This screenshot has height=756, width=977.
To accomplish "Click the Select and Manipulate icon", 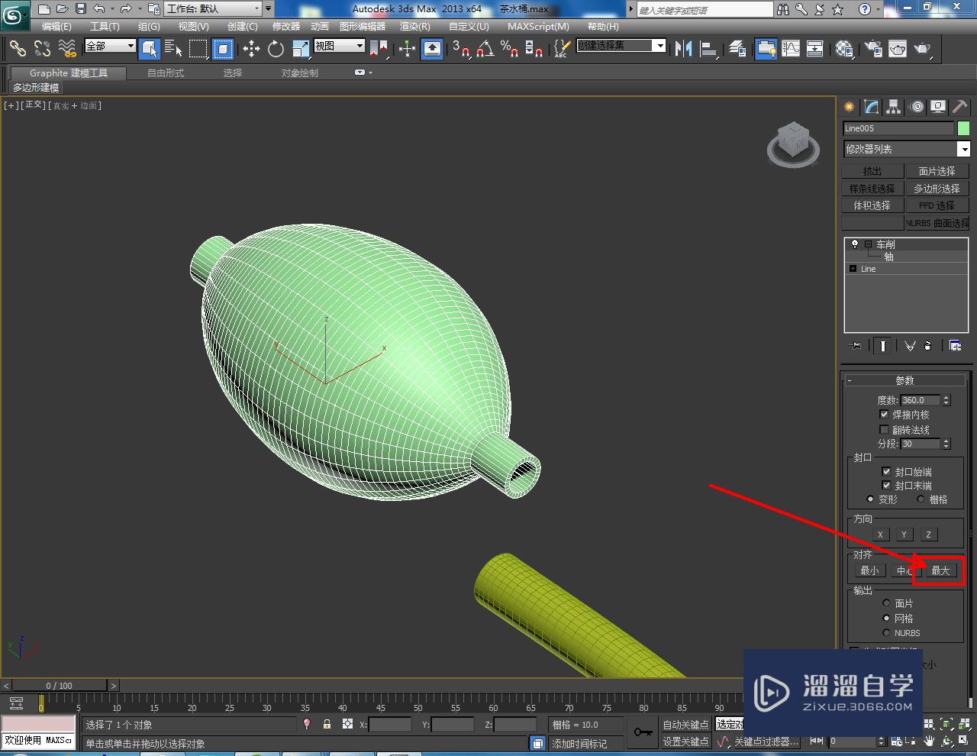I will [x=407, y=49].
